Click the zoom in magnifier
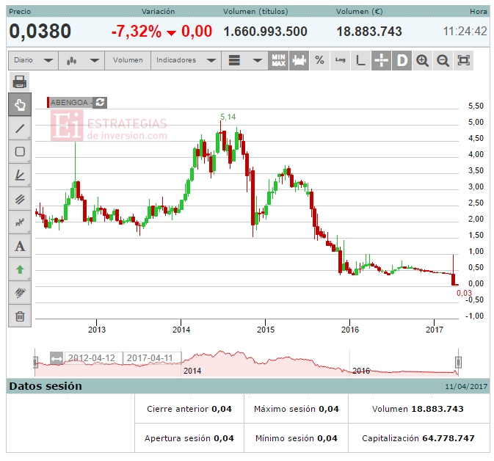 tap(423, 60)
